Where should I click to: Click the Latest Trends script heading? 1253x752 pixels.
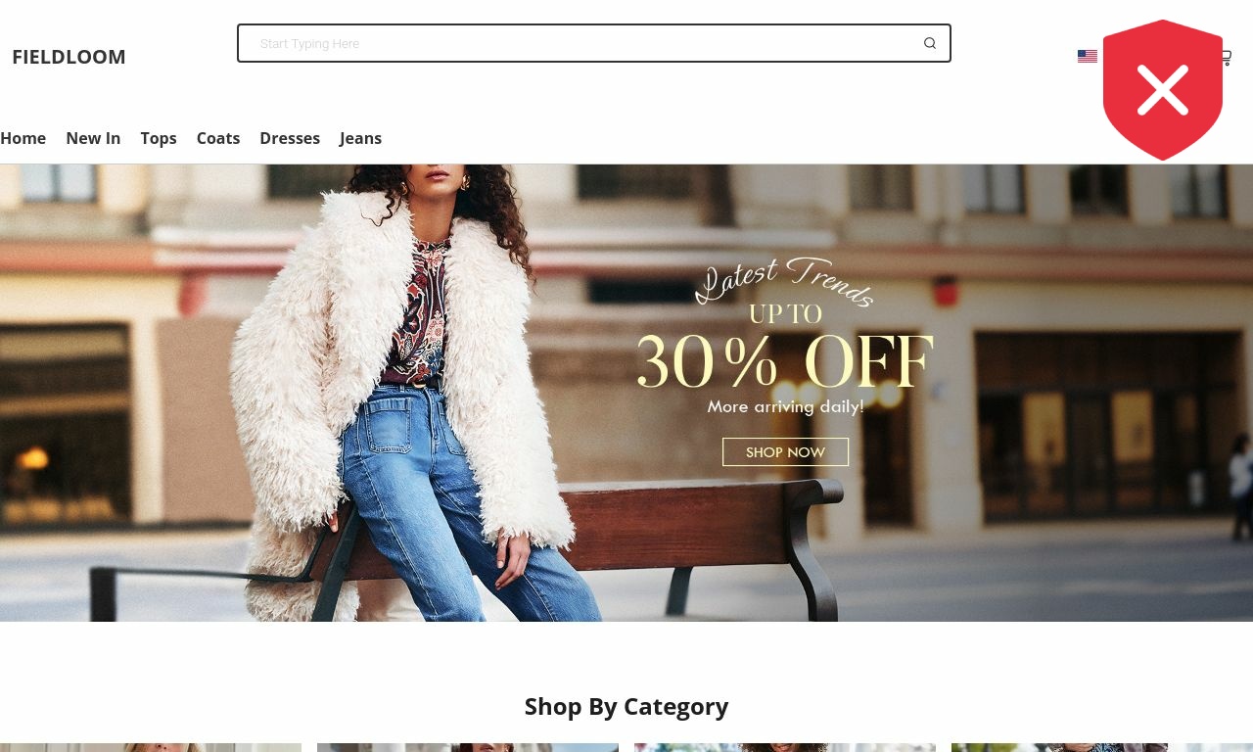click(x=785, y=281)
